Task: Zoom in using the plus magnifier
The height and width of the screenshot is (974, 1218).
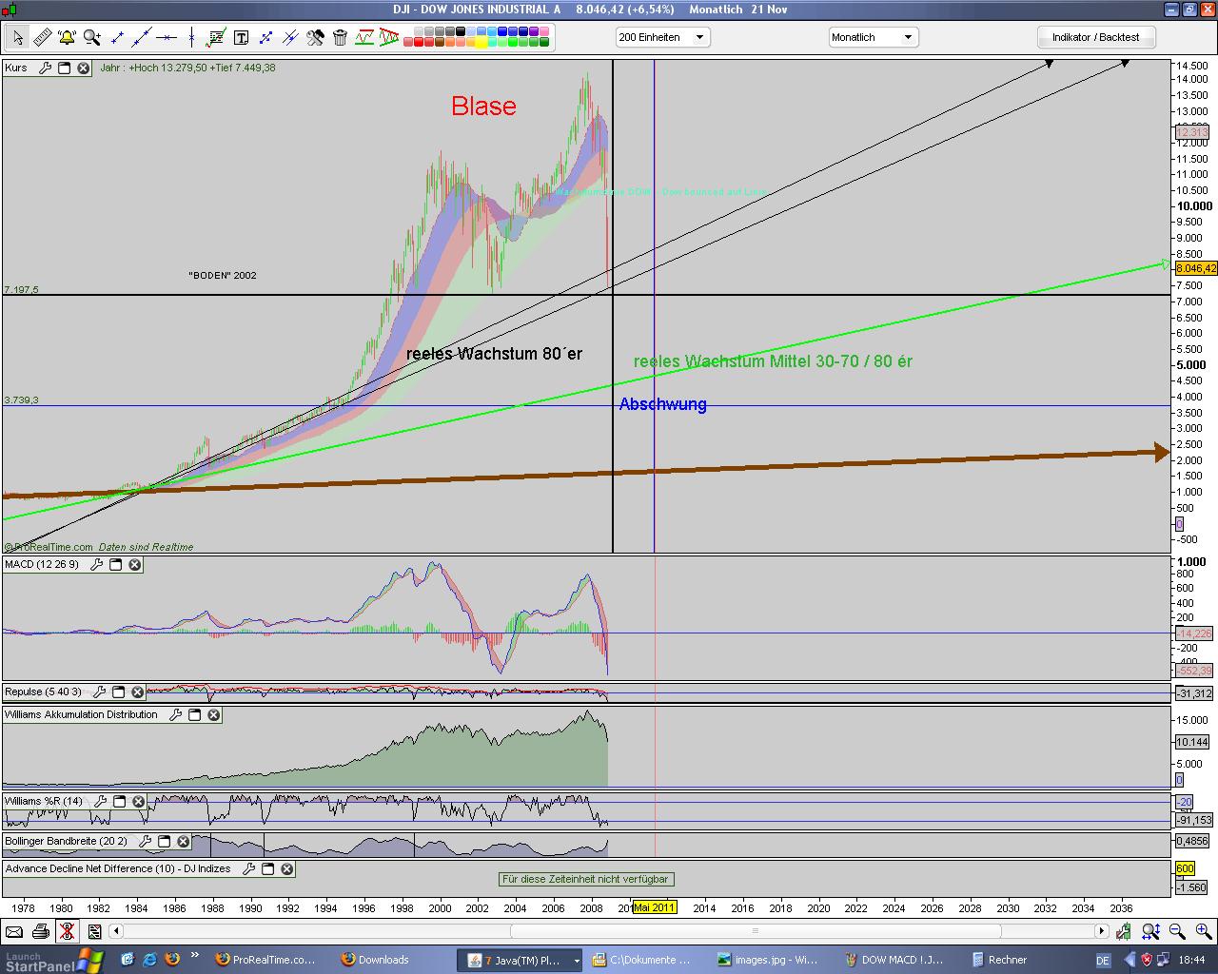Action: tap(1204, 931)
